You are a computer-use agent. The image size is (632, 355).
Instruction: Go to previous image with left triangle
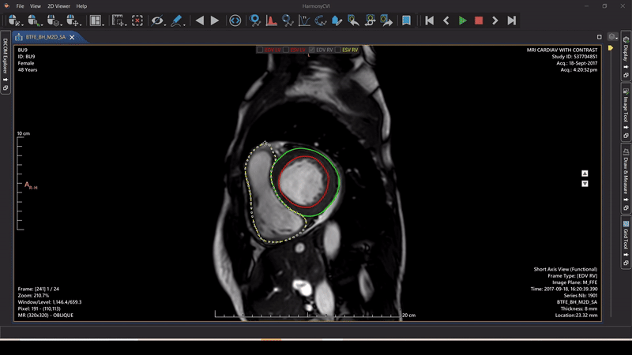pyautogui.click(x=200, y=21)
